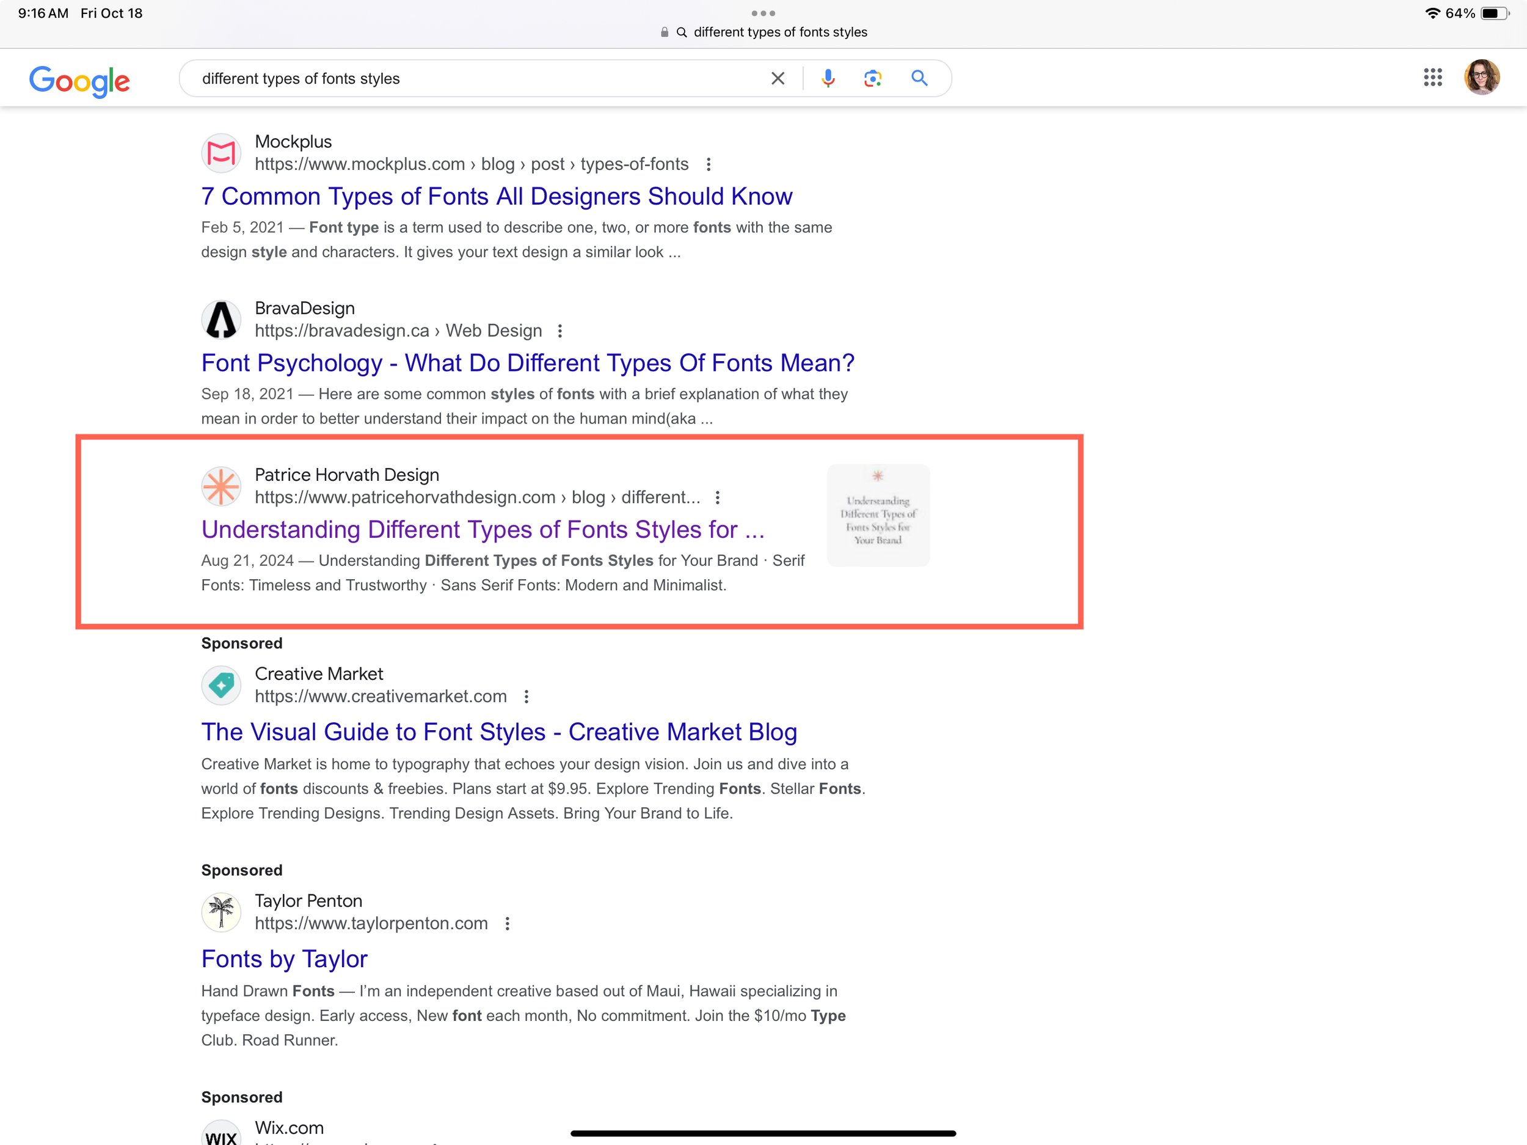
Task: Tap the lock icon in the address bar
Action: point(664,32)
